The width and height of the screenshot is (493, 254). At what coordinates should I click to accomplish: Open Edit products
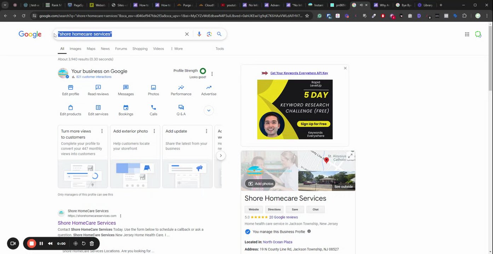[x=70, y=110]
